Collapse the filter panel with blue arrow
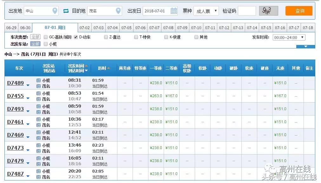The width and height of the screenshot is (321, 183). click(305, 47)
